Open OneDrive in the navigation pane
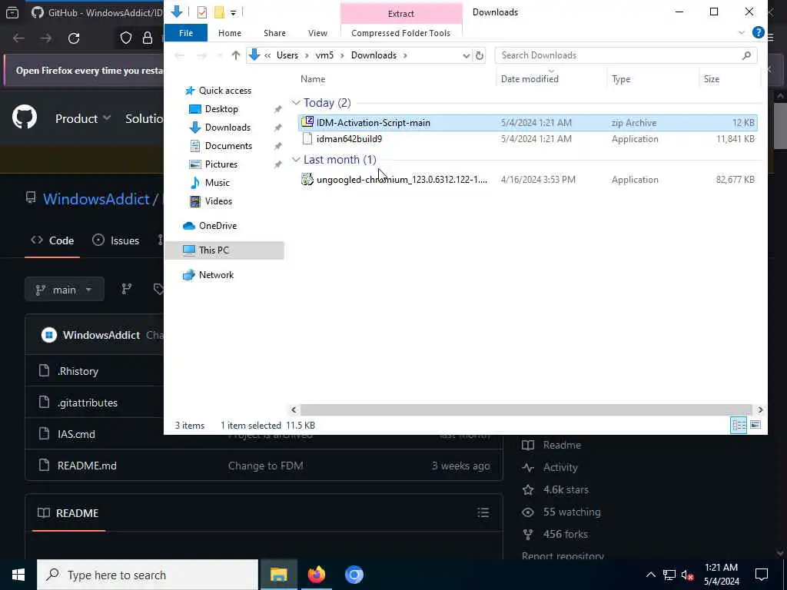This screenshot has width=787, height=590. 218,226
